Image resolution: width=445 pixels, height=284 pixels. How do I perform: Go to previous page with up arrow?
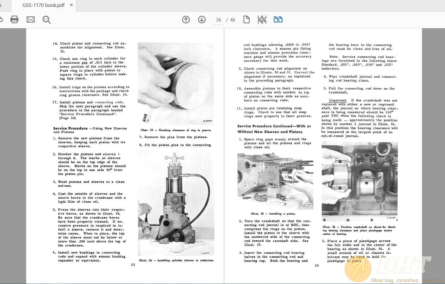[186, 20]
